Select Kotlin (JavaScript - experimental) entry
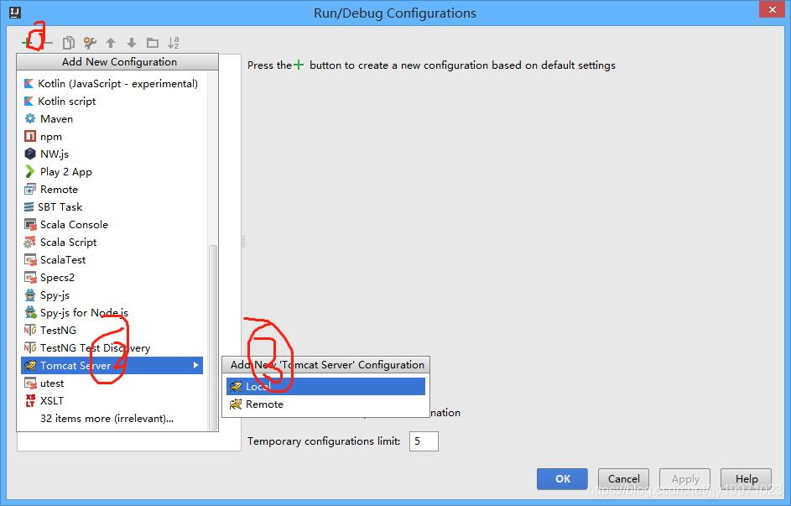The image size is (791, 506). tap(112, 84)
